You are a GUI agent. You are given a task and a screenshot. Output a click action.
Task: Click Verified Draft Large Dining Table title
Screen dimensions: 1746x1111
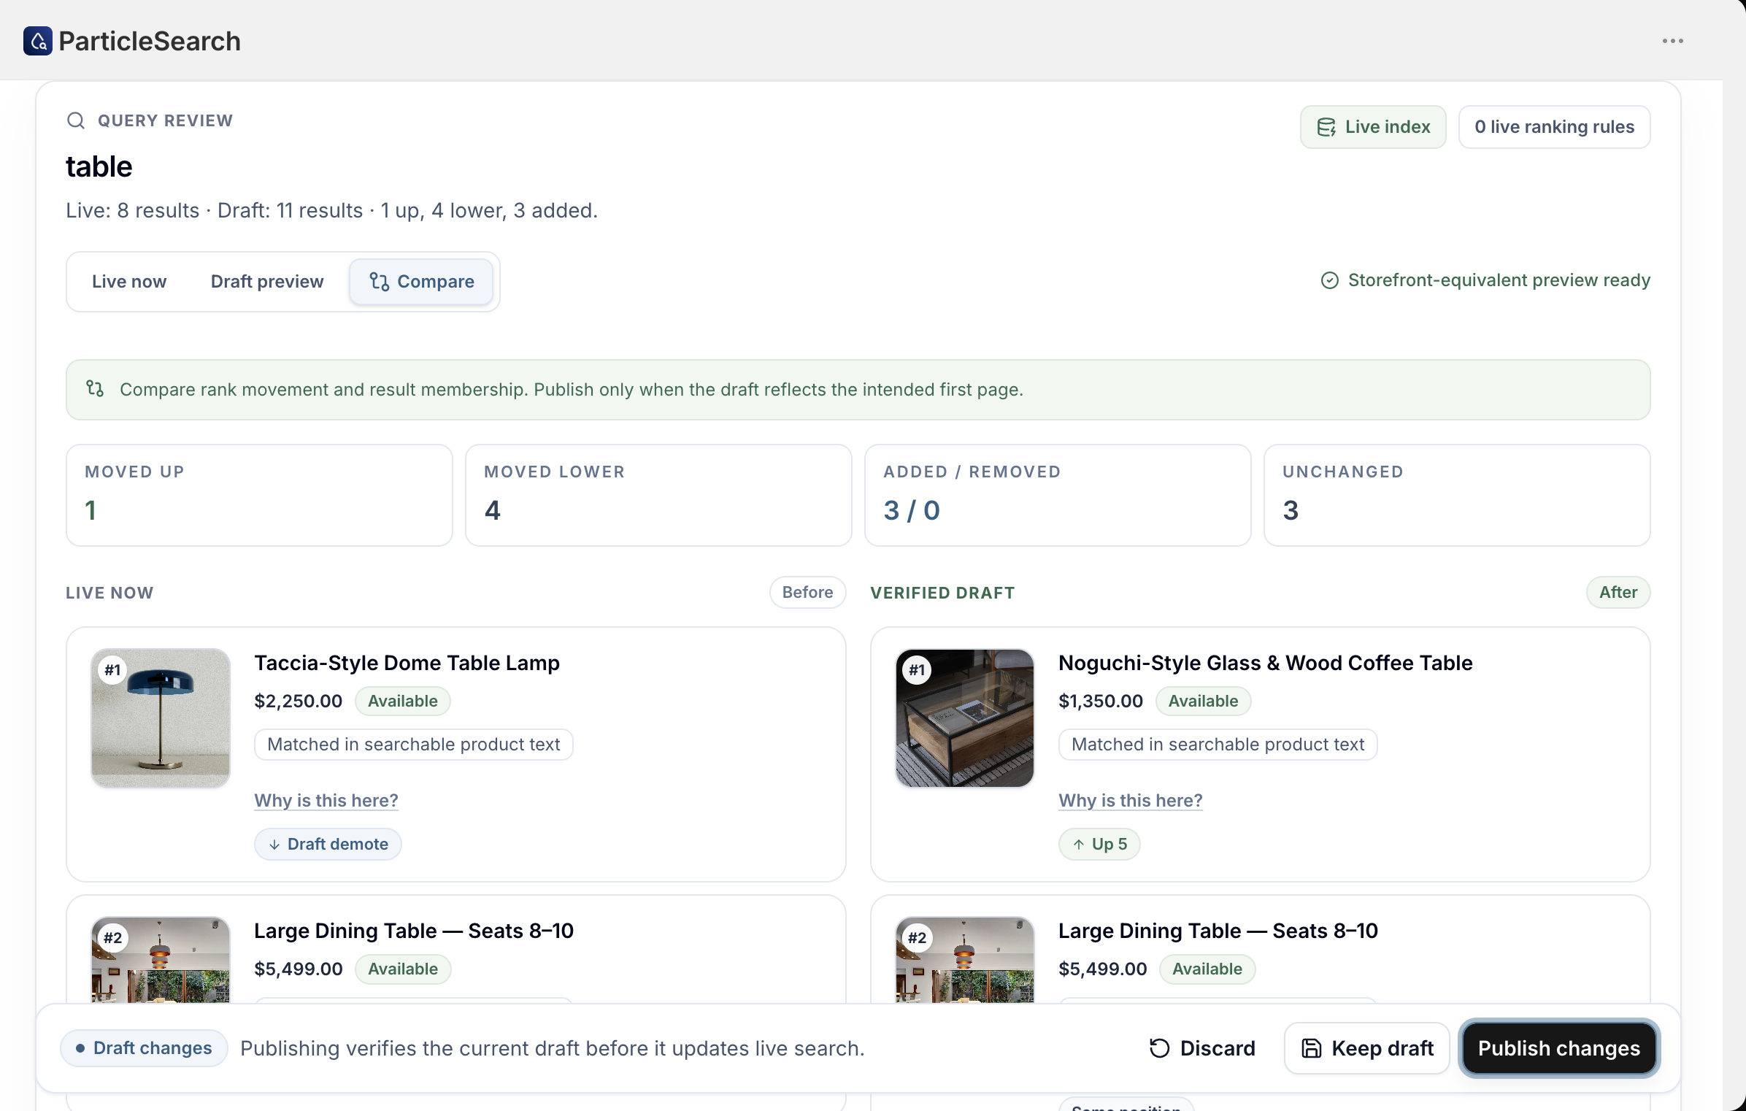[x=1218, y=931]
